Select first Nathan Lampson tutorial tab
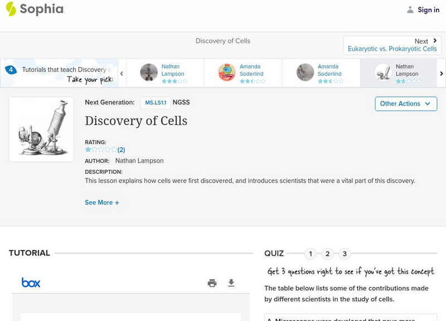 (165, 73)
